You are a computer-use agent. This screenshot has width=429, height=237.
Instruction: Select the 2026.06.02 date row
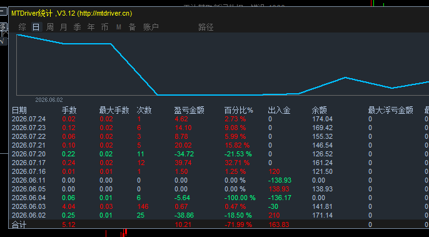29,215
